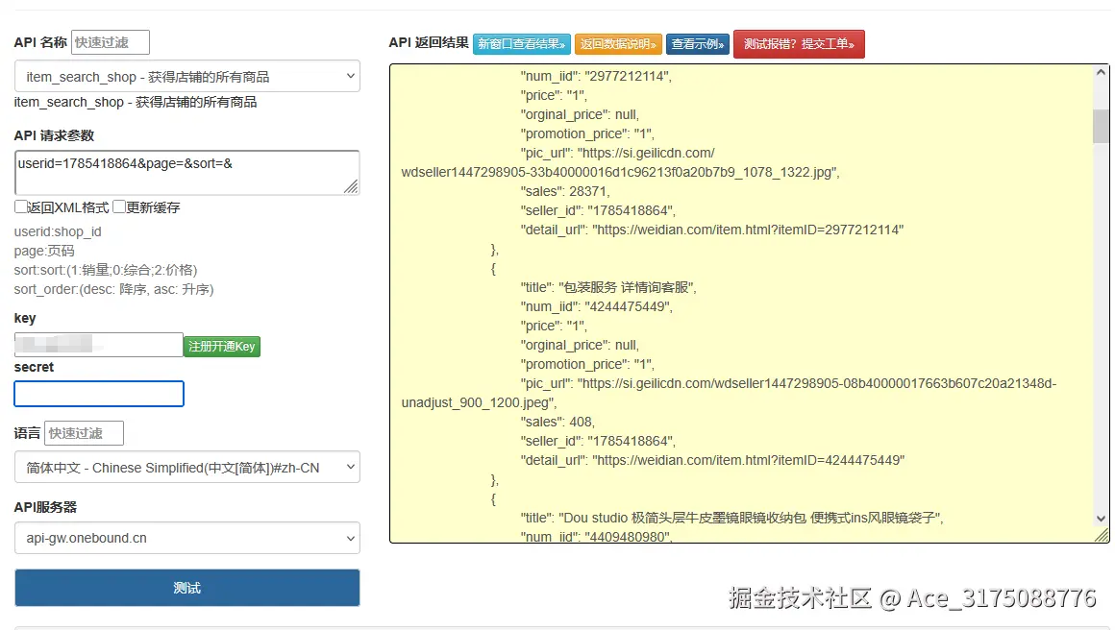Click the sort:(1:销量,0:综合,2:价格) hint text
The image size is (1115, 630).
106,270
